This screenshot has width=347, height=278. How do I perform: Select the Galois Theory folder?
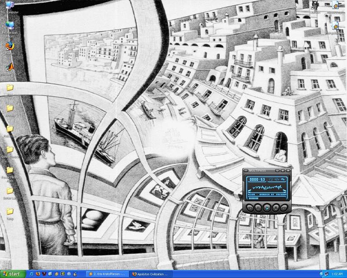10,152
